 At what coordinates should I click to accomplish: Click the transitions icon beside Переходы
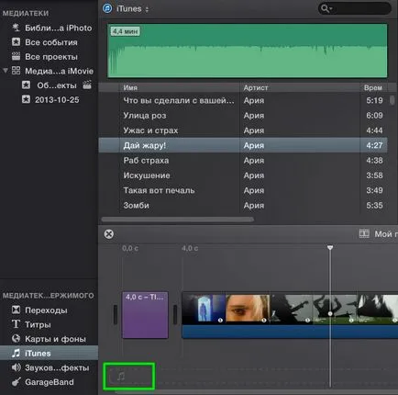[x=16, y=310]
